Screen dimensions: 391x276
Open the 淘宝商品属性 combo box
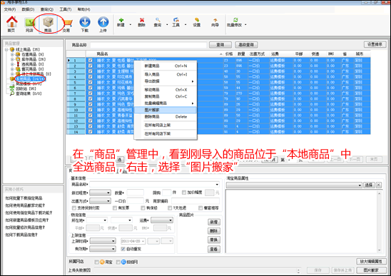pyautogui.click(x=294, y=185)
